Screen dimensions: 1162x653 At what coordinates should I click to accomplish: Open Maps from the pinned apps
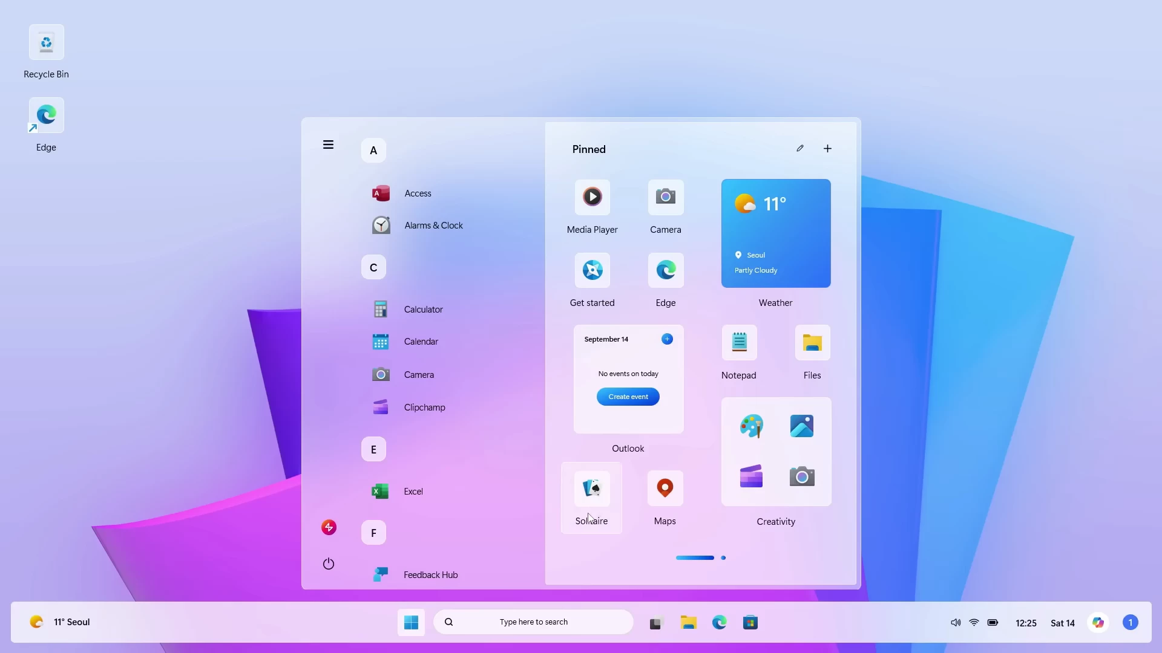[x=665, y=496]
